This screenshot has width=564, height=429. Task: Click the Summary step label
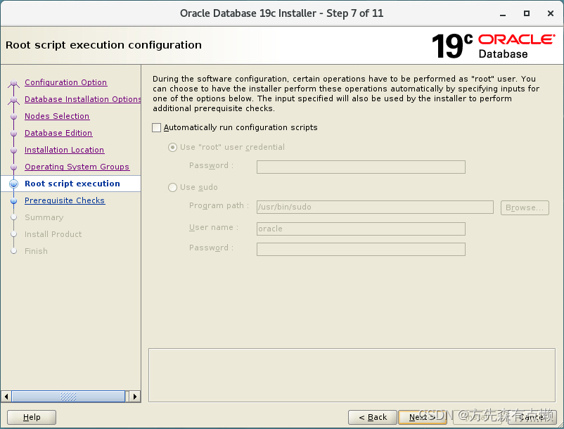pyautogui.click(x=44, y=217)
